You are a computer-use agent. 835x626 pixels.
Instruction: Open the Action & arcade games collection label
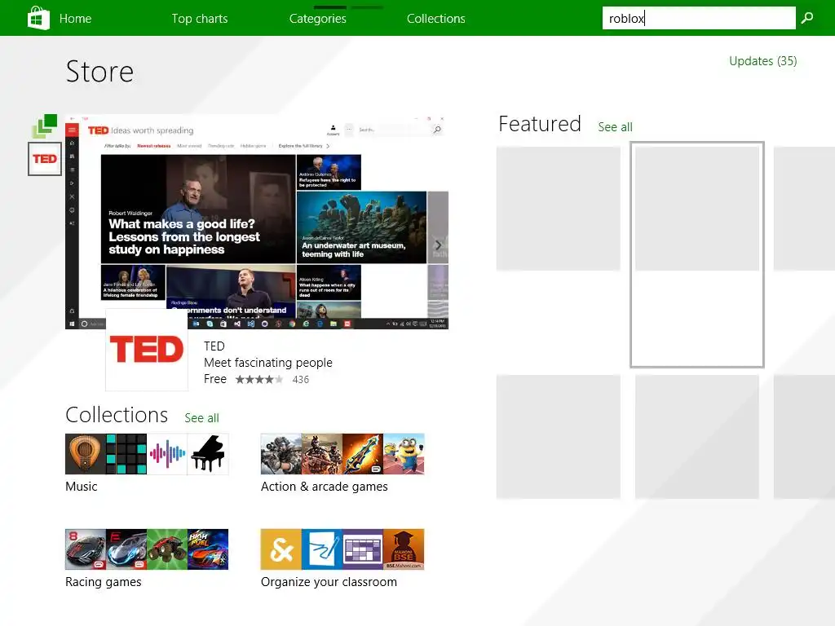[x=325, y=487]
